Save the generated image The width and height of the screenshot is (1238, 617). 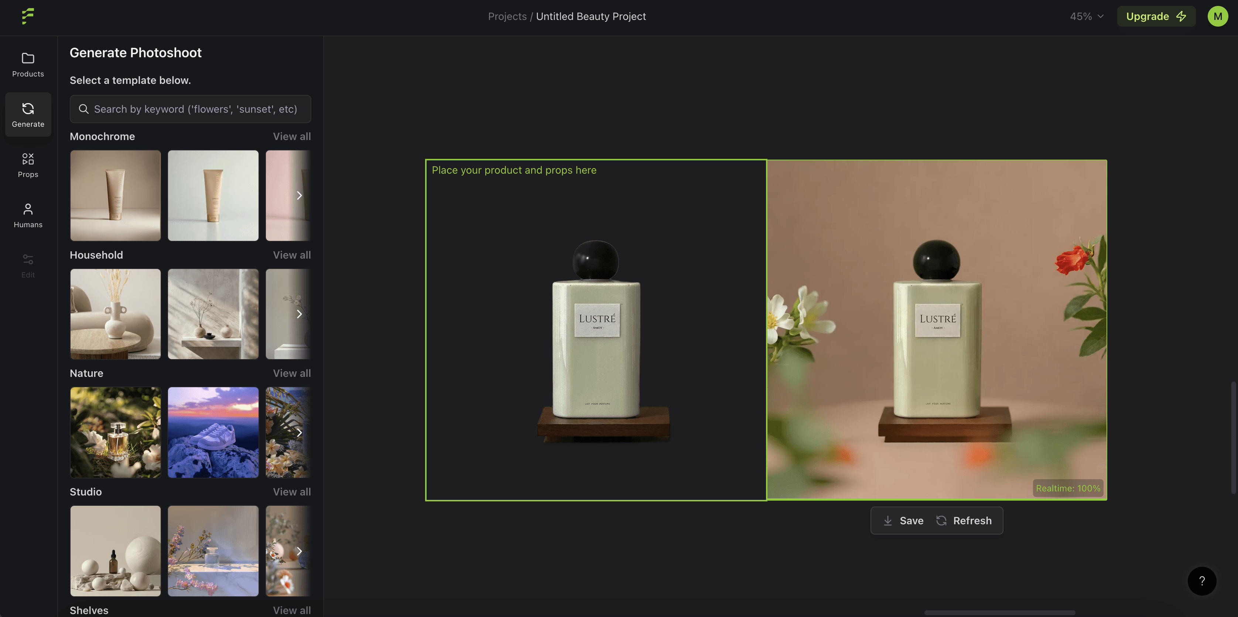pos(903,520)
